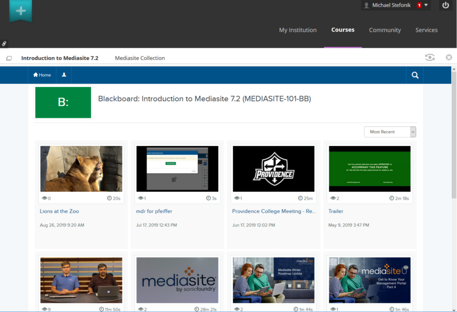Click the circled X icon by preview

coord(449,57)
